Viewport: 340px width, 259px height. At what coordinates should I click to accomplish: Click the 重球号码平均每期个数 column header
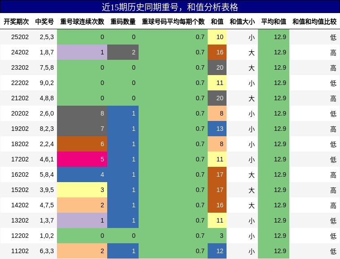[173, 22]
